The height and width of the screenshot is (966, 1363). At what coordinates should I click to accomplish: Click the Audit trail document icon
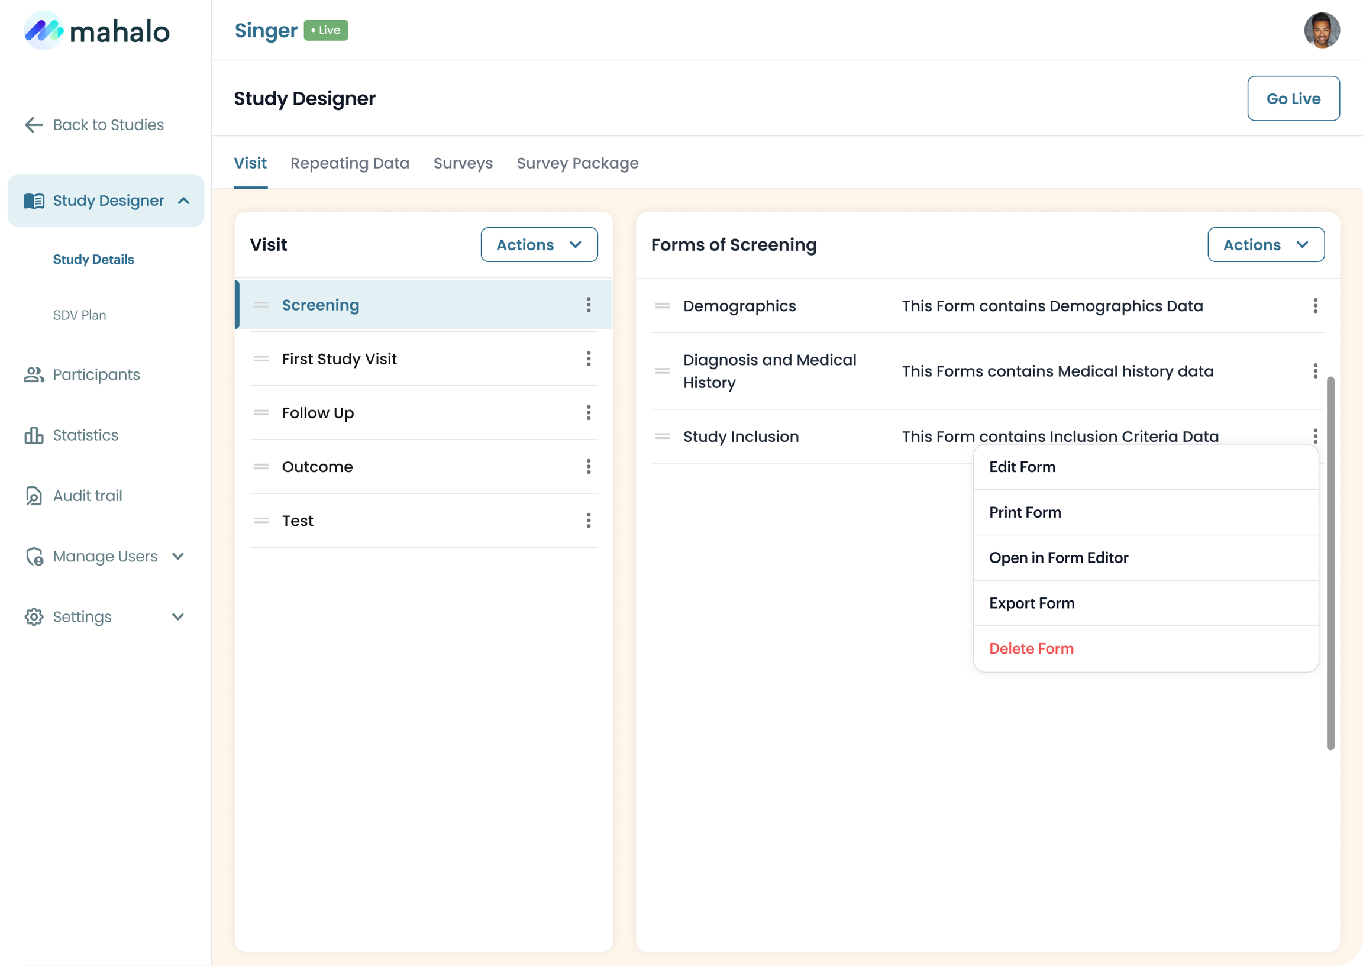pos(34,496)
